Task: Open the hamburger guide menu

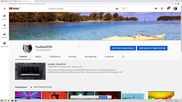Action: (x=5, y=8)
